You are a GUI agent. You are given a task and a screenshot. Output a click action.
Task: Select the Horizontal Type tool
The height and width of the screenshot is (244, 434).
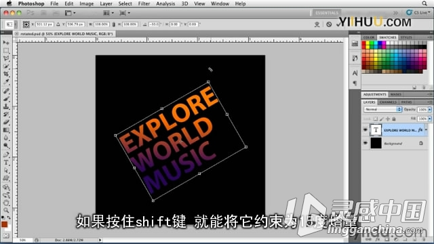pyautogui.click(x=6, y=163)
